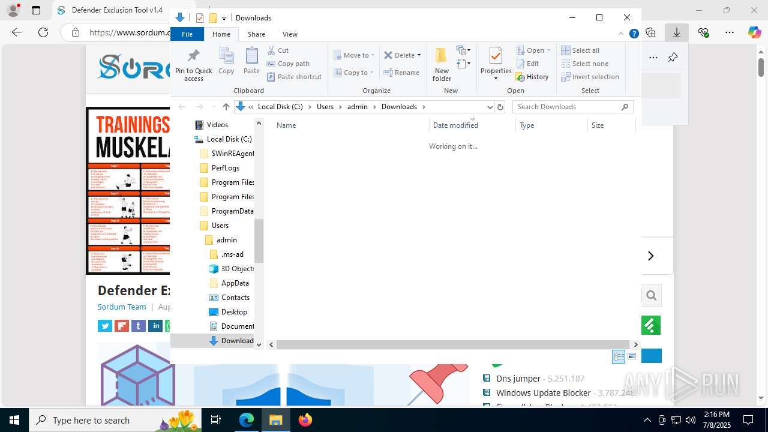Click the Windows Start button

click(x=14, y=420)
